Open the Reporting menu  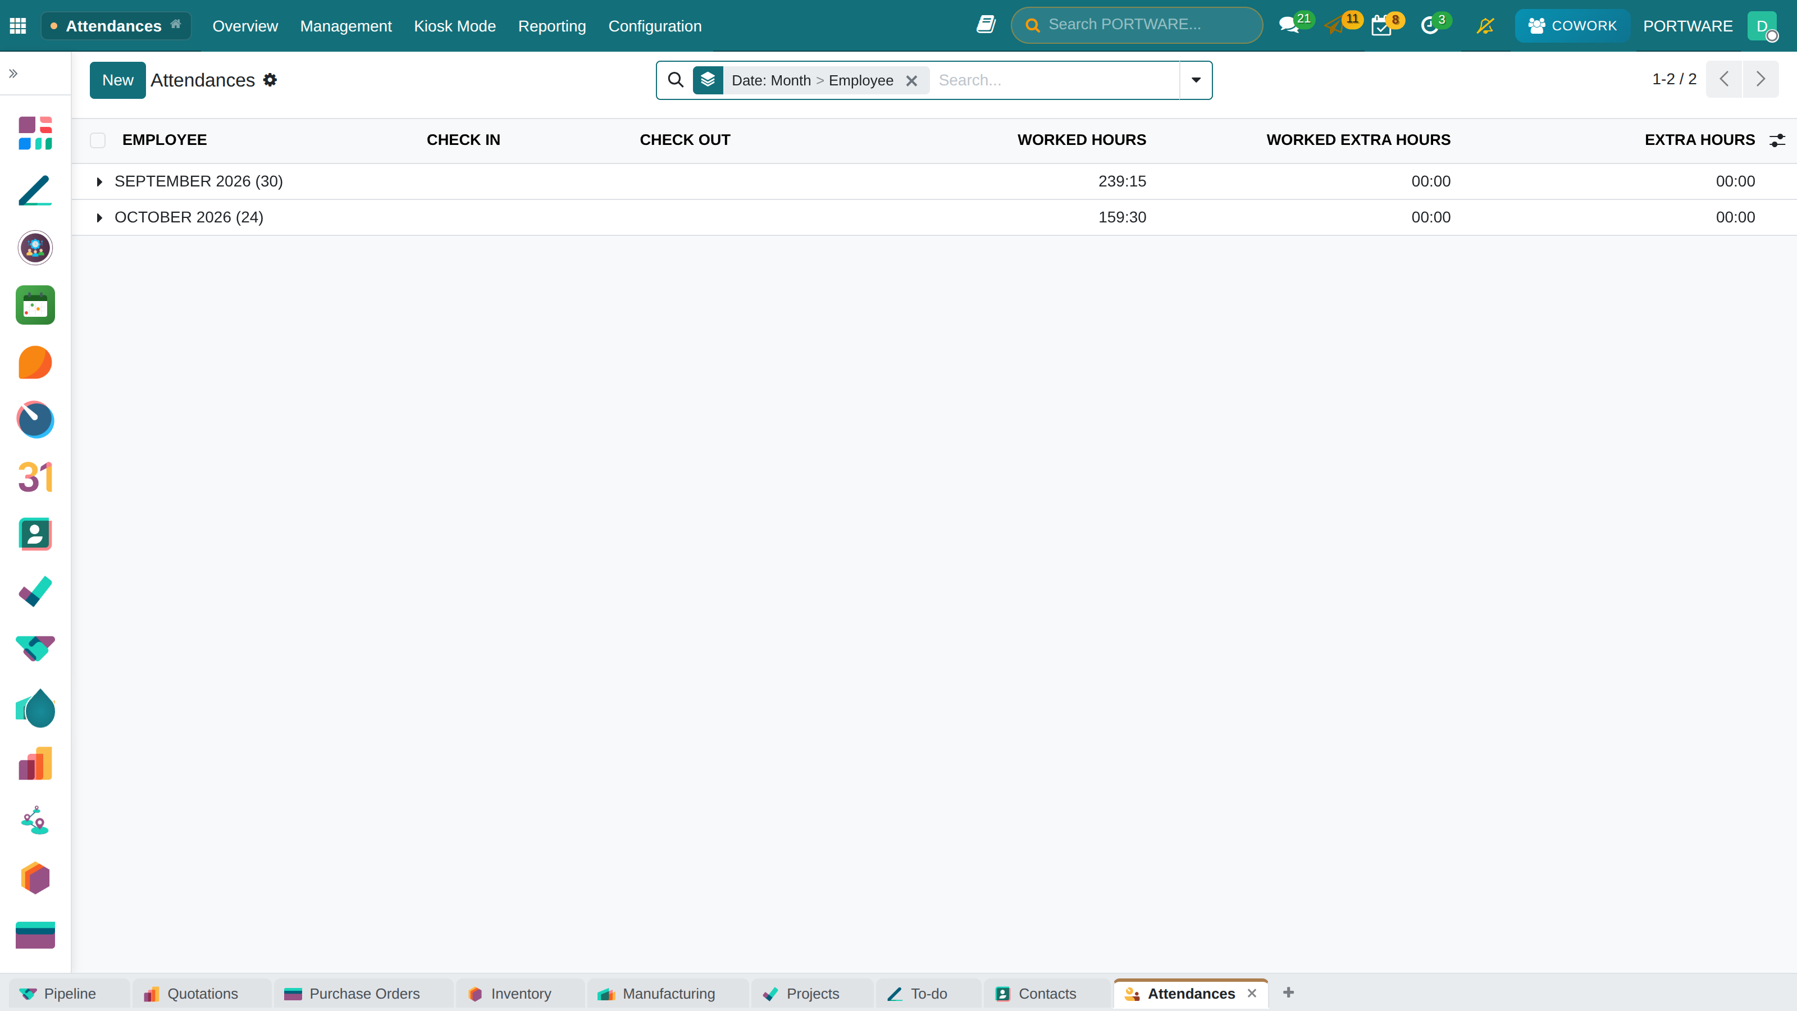552,26
